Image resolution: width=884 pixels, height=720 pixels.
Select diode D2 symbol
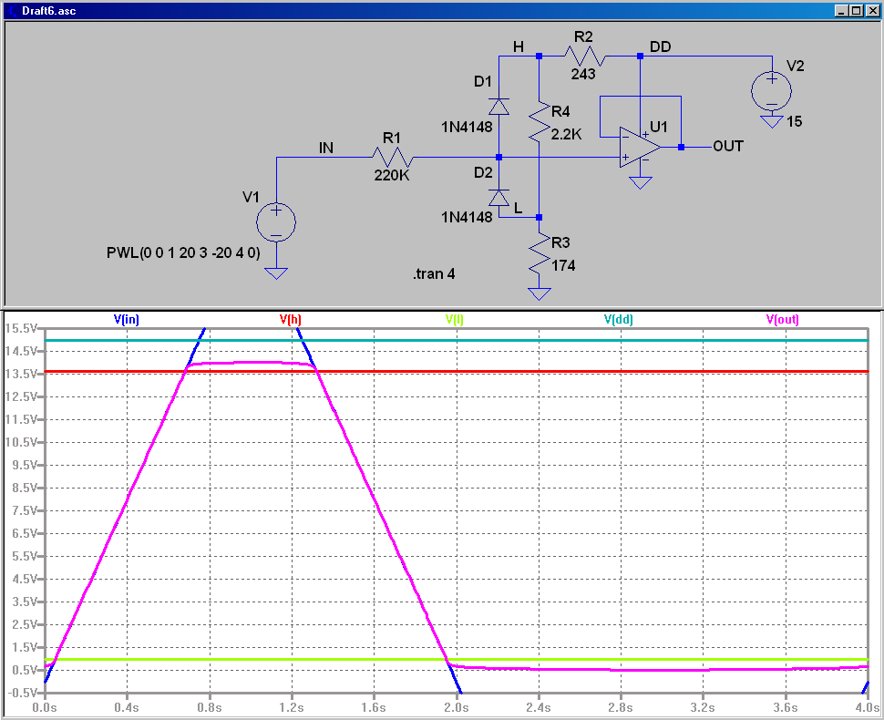pyautogui.click(x=499, y=198)
